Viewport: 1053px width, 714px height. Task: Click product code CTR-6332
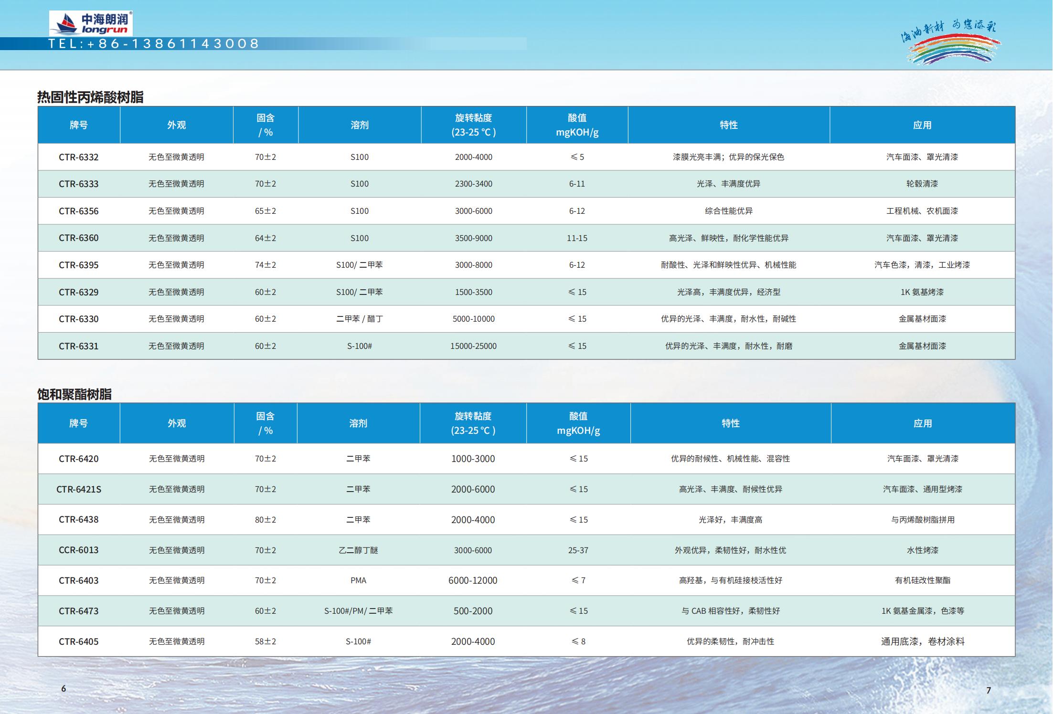coord(79,157)
